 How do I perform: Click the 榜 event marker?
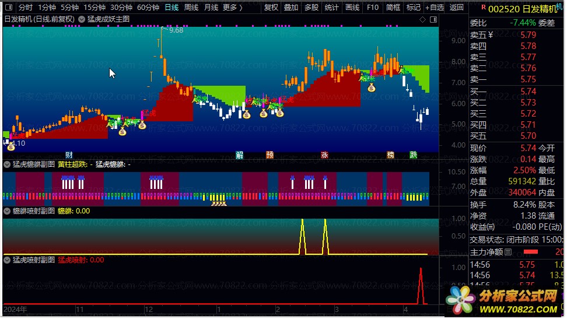coord(390,155)
